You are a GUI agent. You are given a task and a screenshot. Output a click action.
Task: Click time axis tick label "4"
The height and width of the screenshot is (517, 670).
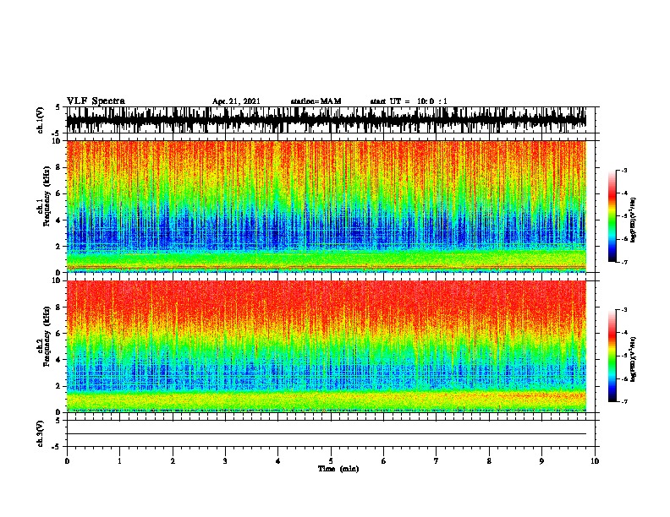tap(278, 461)
